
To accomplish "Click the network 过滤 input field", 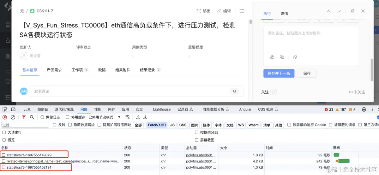I will coord(25,125).
